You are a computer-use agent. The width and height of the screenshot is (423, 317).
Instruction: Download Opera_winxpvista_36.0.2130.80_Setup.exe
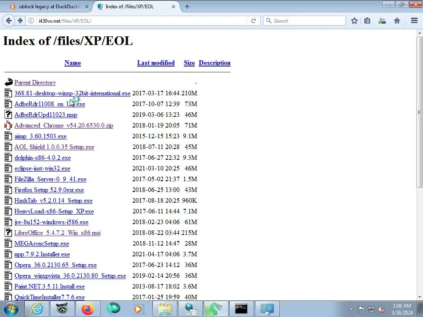[x=70, y=276]
